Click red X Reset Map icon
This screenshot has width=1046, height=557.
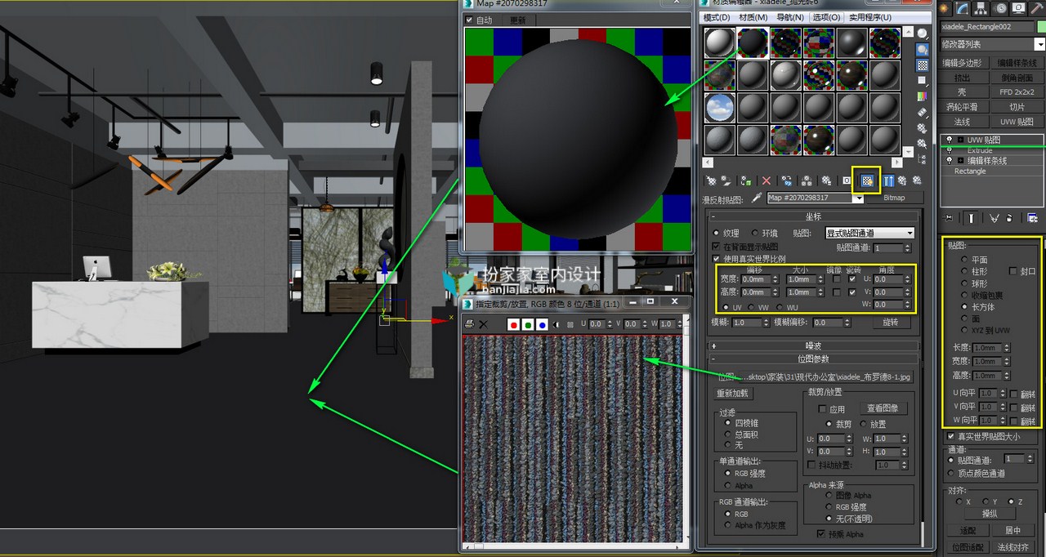click(x=767, y=180)
